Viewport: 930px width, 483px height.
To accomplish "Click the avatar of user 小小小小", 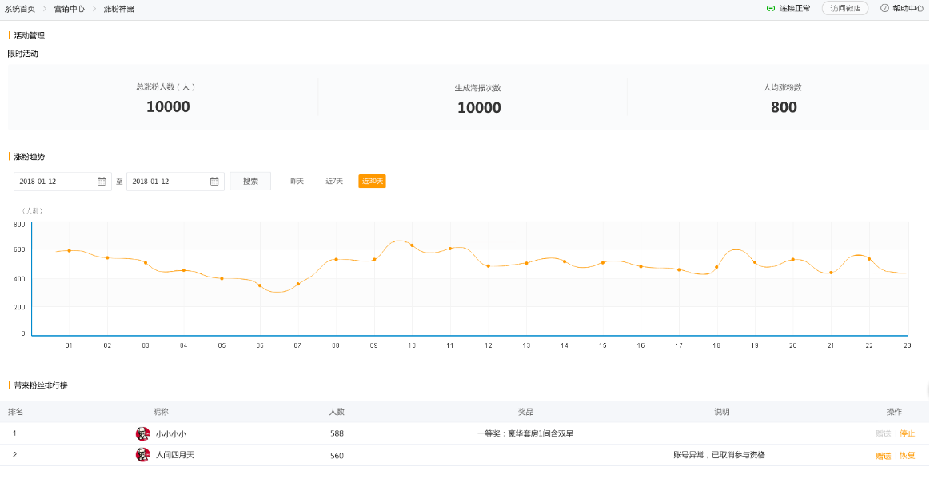I will [142, 433].
